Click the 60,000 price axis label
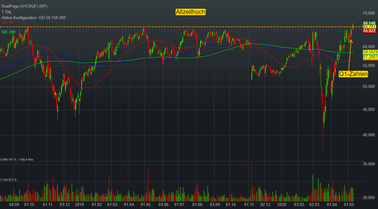 pyautogui.click(x=369, y=47)
